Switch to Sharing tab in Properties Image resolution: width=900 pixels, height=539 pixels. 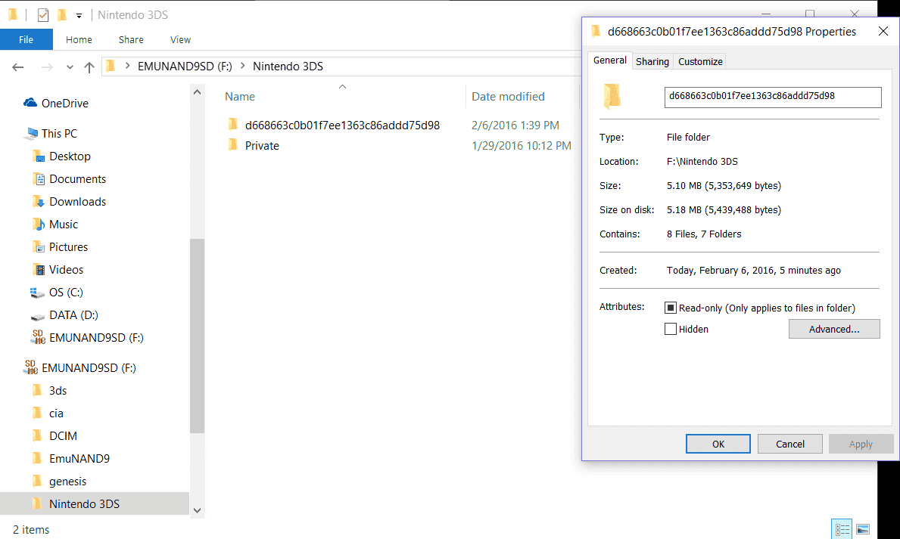pyautogui.click(x=652, y=61)
